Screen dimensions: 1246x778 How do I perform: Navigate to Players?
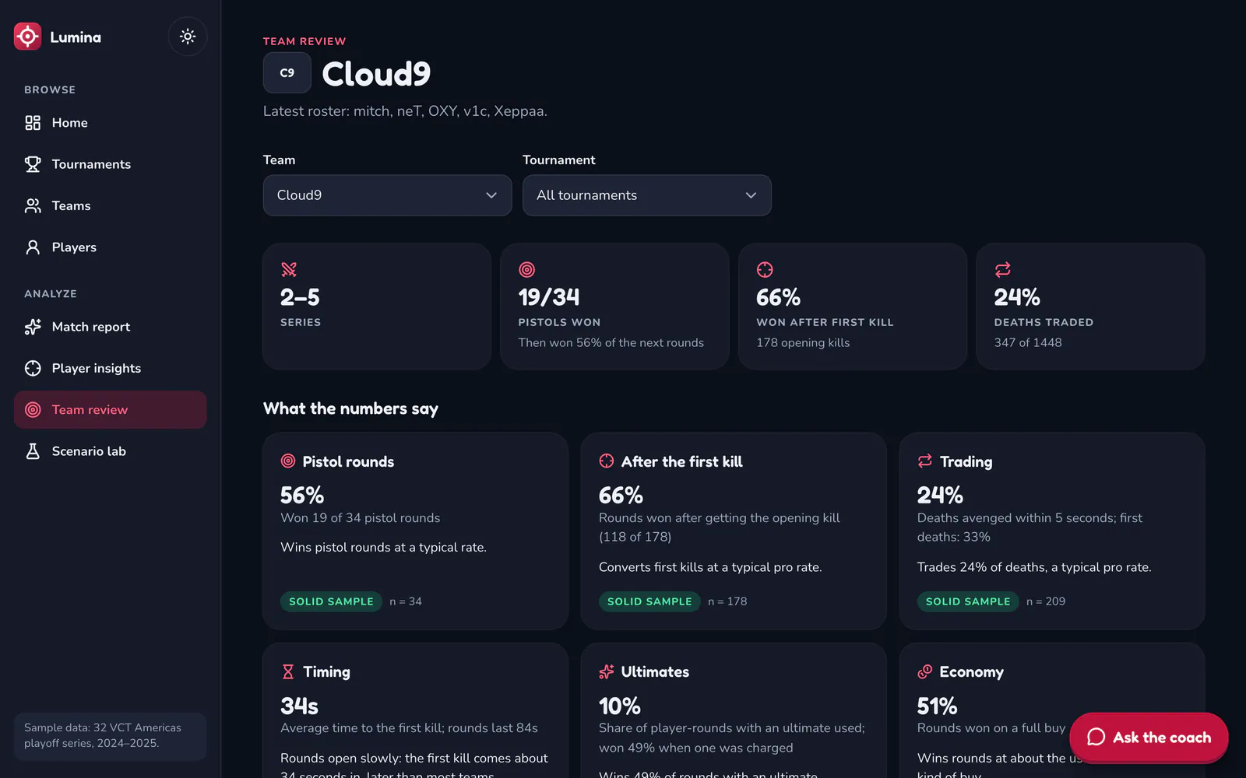pyautogui.click(x=110, y=247)
